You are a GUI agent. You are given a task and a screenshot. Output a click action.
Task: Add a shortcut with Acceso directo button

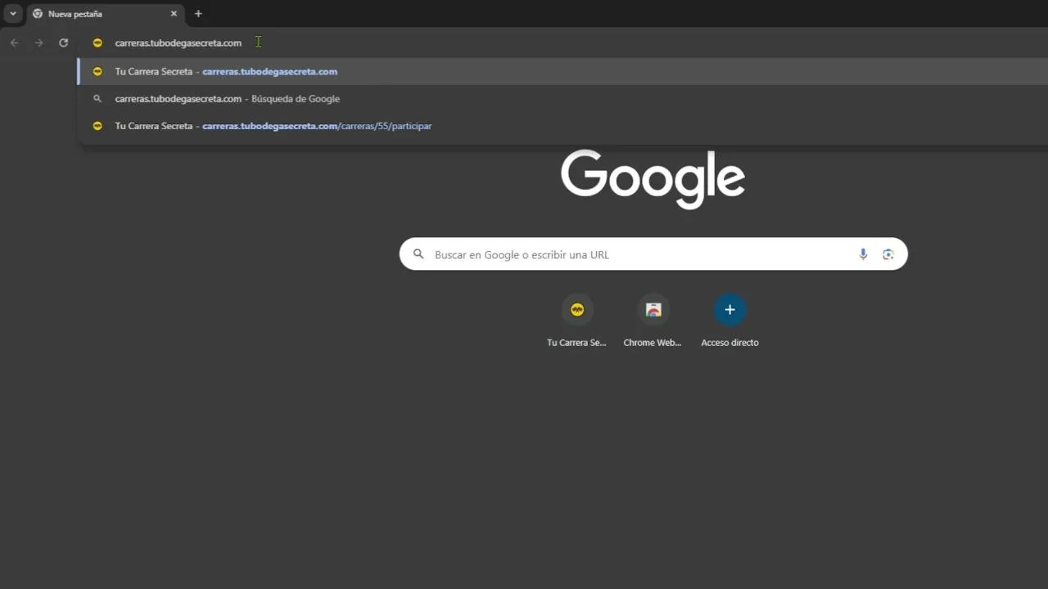[730, 309]
